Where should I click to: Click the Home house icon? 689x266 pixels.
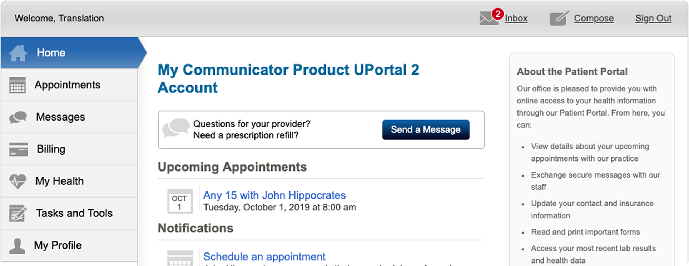coord(18,53)
